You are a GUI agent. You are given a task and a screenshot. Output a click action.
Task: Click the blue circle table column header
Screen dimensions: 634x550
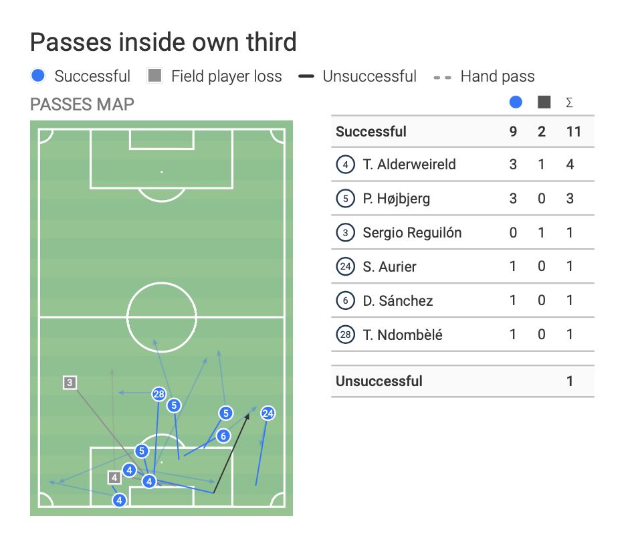pyautogui.click(x=515, y=102)
